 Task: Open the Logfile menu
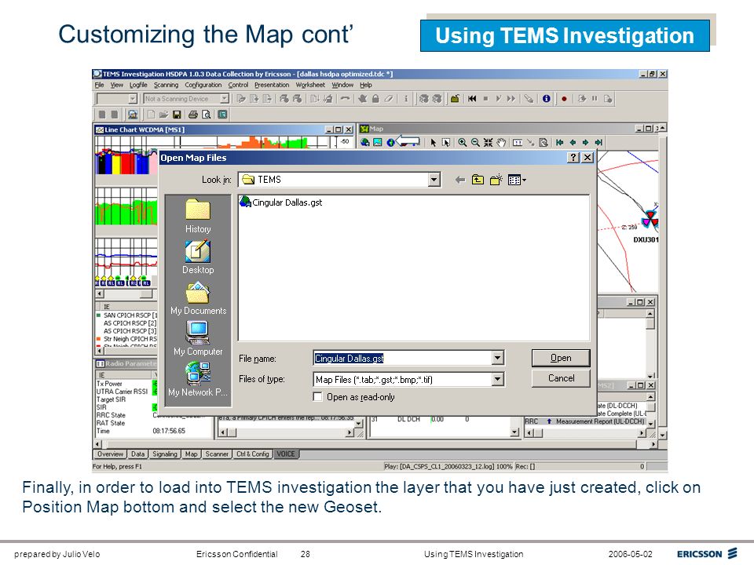[x=138, y=85]
